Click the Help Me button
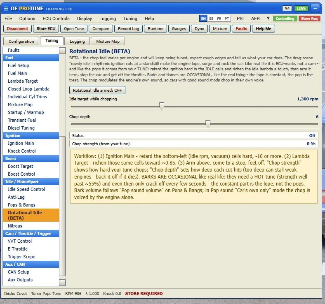This screenshot has width=325, height=304. pos(264,29)
